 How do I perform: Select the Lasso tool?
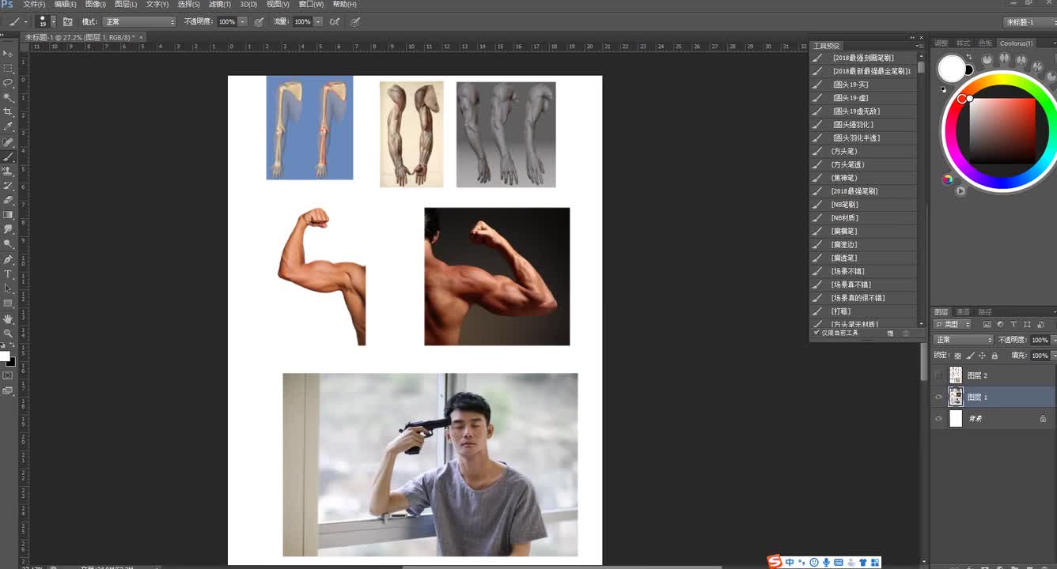click(x=8, y=82)
